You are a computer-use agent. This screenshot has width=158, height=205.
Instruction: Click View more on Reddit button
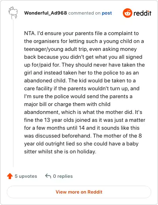pyautogui.click(x=79, y=192)
